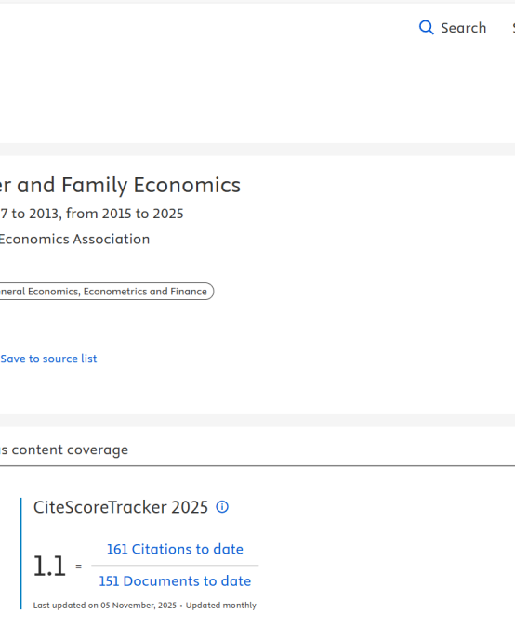Open the 161 Citations to date link
The image size is (515, 626).
click(x=175, y=549)
